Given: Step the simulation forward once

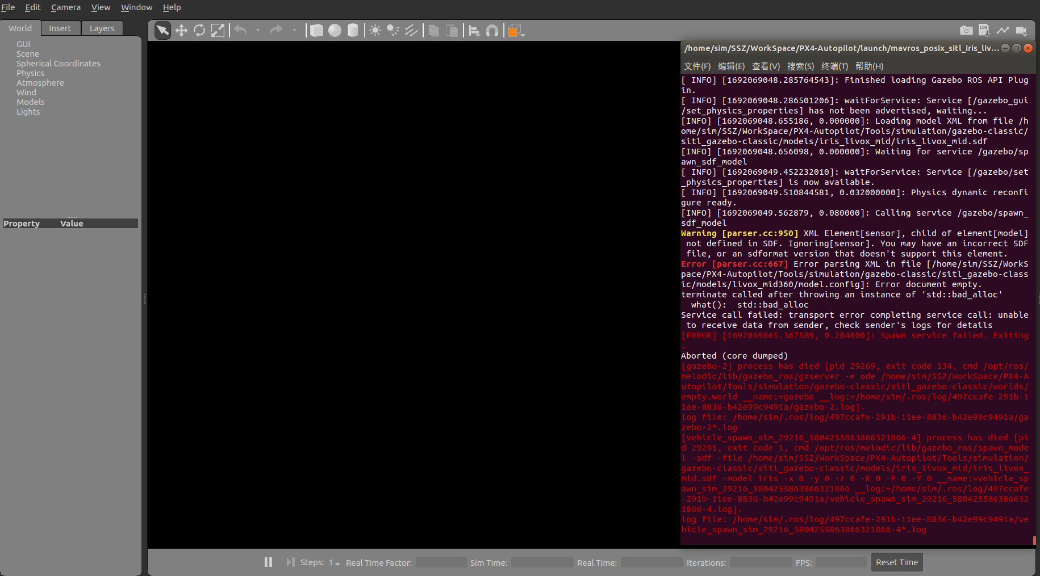Looking at the screenshot, I should click(290, 562).
